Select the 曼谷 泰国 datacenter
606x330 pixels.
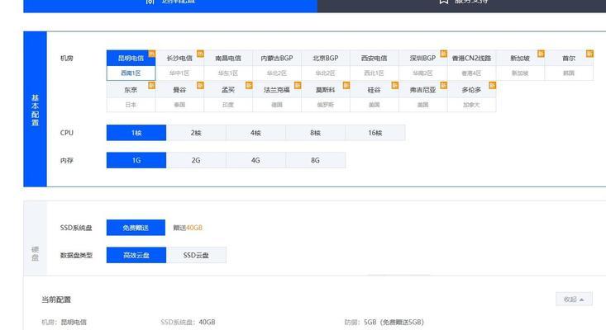179,97
